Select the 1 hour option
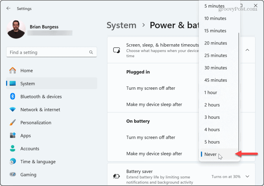264x186 pixels. point(219,92)
